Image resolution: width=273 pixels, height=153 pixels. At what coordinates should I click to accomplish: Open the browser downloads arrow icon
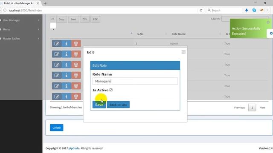(247, 10)
